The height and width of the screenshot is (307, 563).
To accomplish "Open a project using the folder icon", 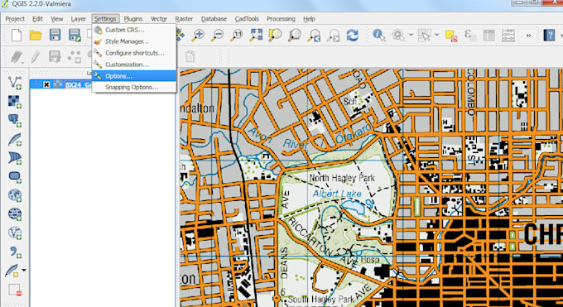I will pos(36,35).
